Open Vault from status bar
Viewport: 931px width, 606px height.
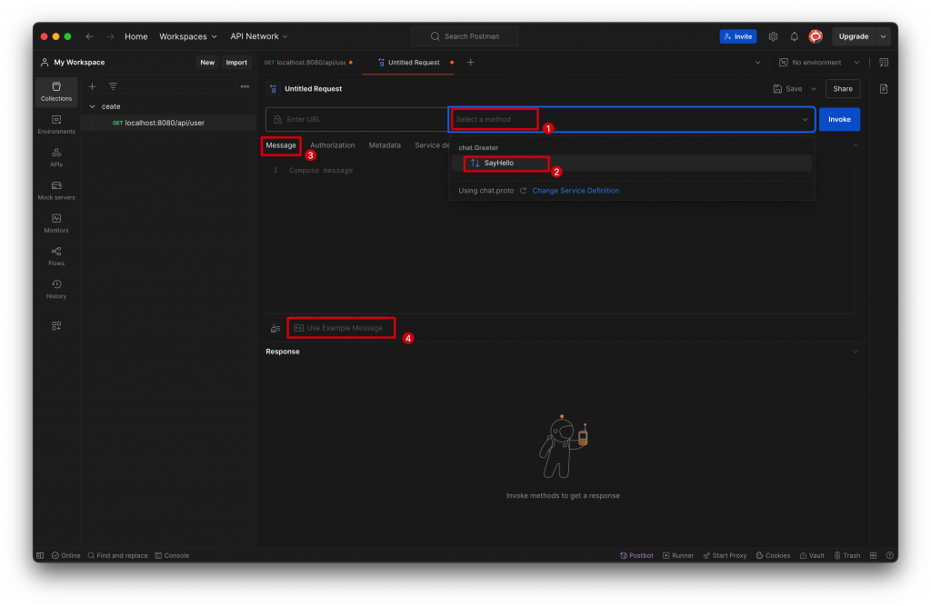pyautogui.click(x=812, y=555)
